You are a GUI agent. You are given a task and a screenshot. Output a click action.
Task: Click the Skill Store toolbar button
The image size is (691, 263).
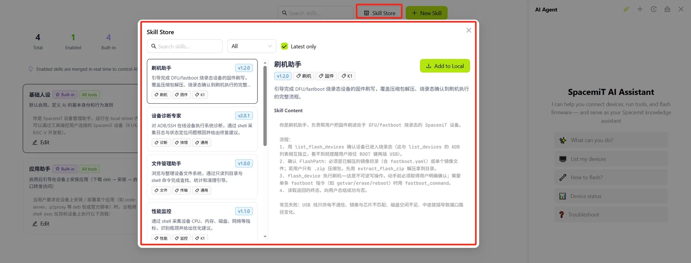(380, 13)
